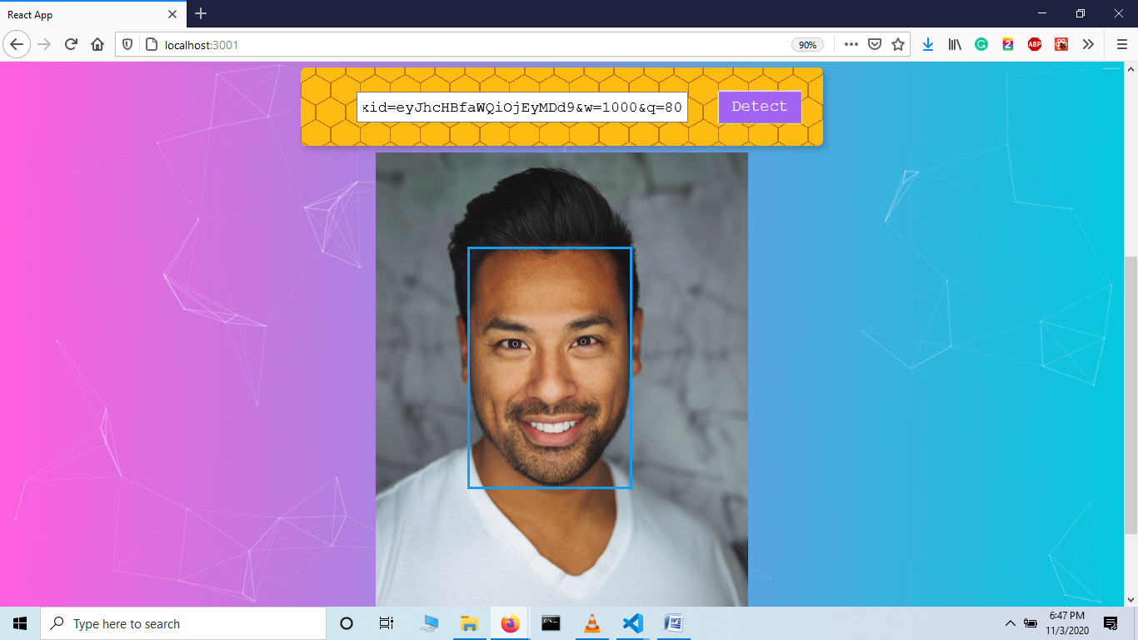This screenshot has width=1138, height=640.
Task: Show page actions with the three-dots icon
Action: point(851,44)
